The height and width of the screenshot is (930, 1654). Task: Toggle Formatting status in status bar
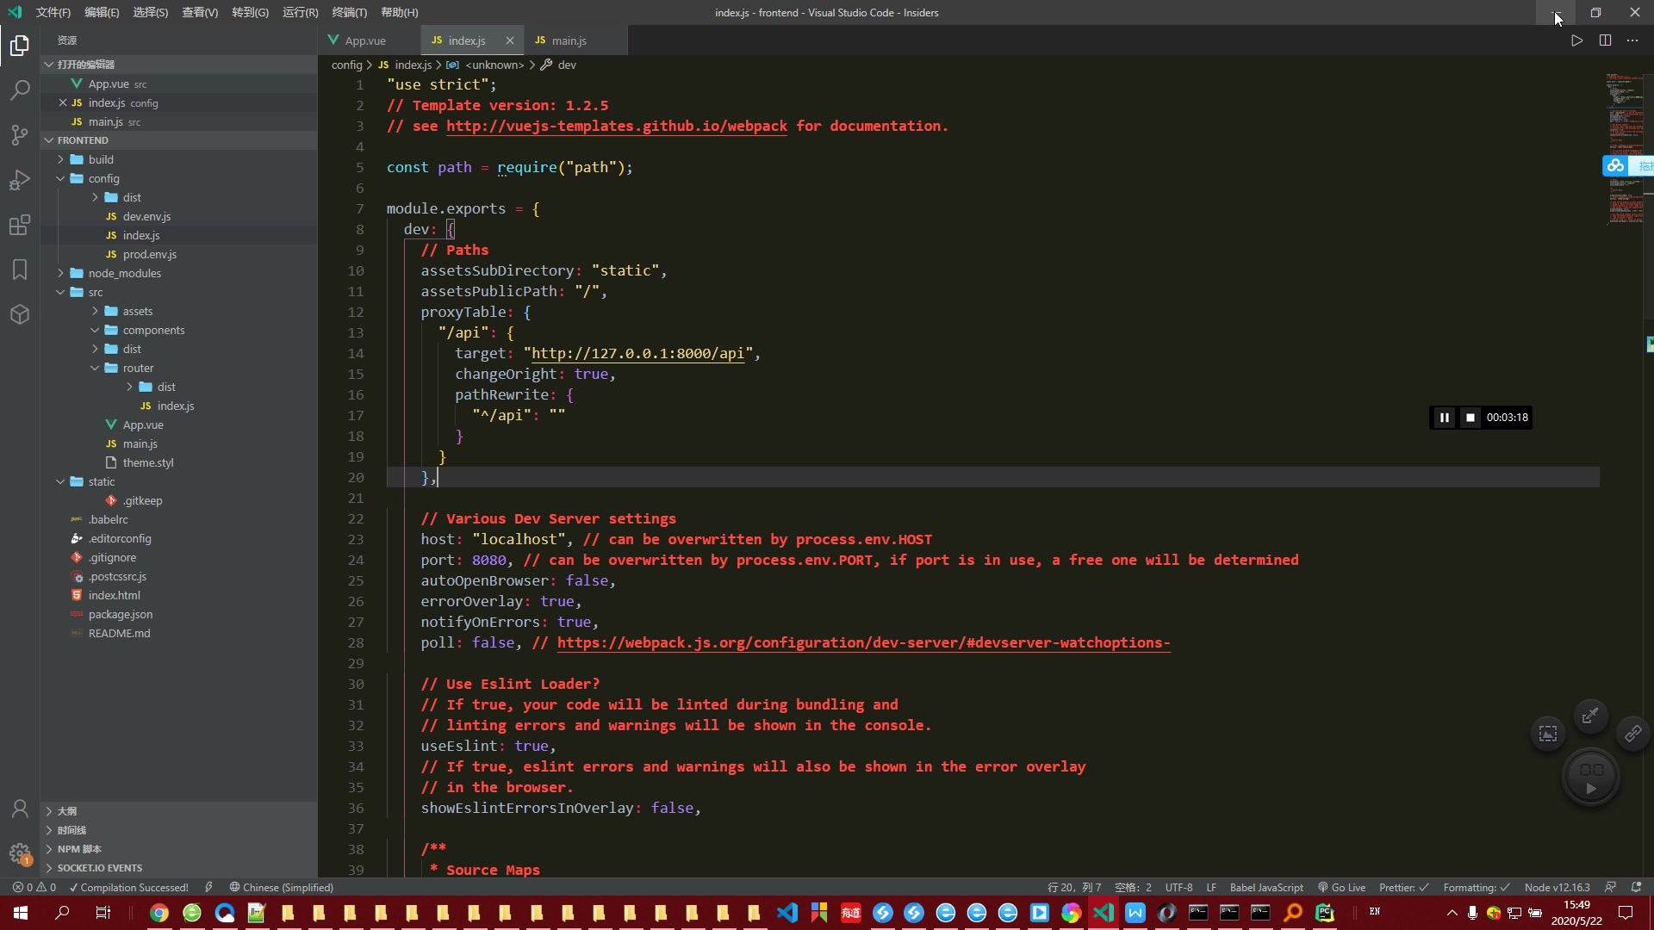[x=1476, y=887]
